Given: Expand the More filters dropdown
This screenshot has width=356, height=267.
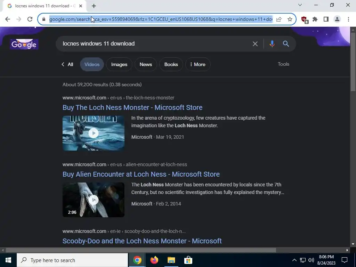Looking at the screenshot, I should tap(198, 64).
